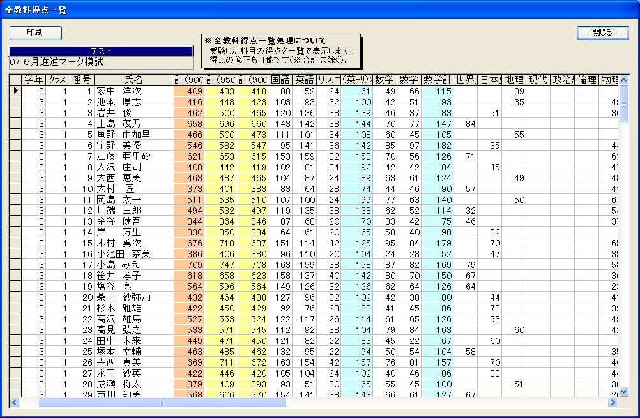
Task: Click the scroll up arrow of vertical scrollbar
Action: (623, 80)
